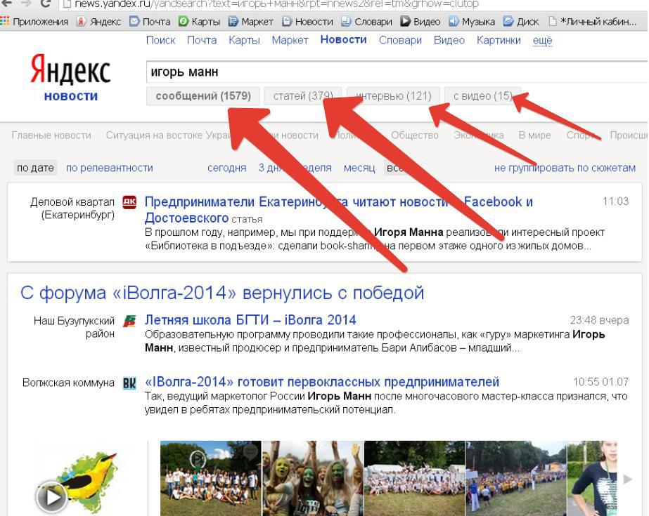Open the *Личный кабин... bookmark

coord(592,22)
